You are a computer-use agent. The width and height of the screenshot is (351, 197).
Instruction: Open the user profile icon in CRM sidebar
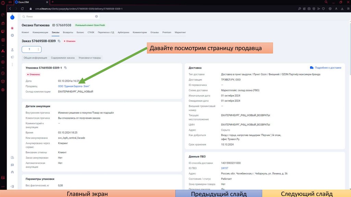click(12, 50)
